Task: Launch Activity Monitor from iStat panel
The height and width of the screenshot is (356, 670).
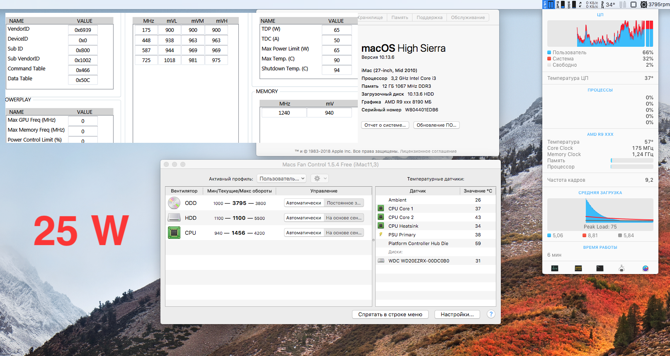Action: pos(555,268)
